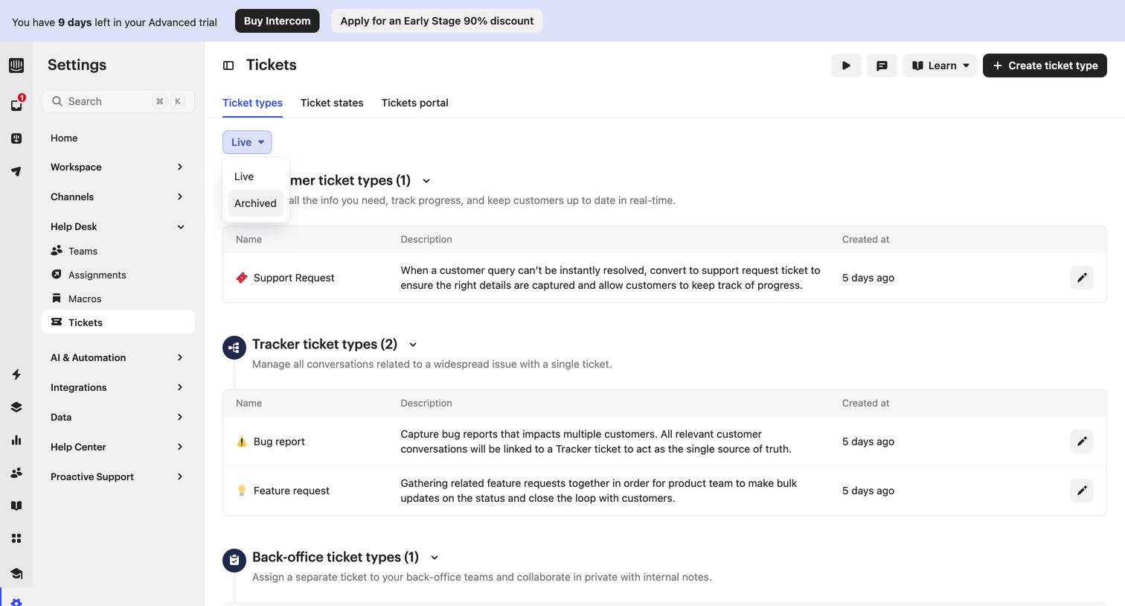Click the warning icon beside Bug report
This screenshot has width=1125, height=606.
242,441
